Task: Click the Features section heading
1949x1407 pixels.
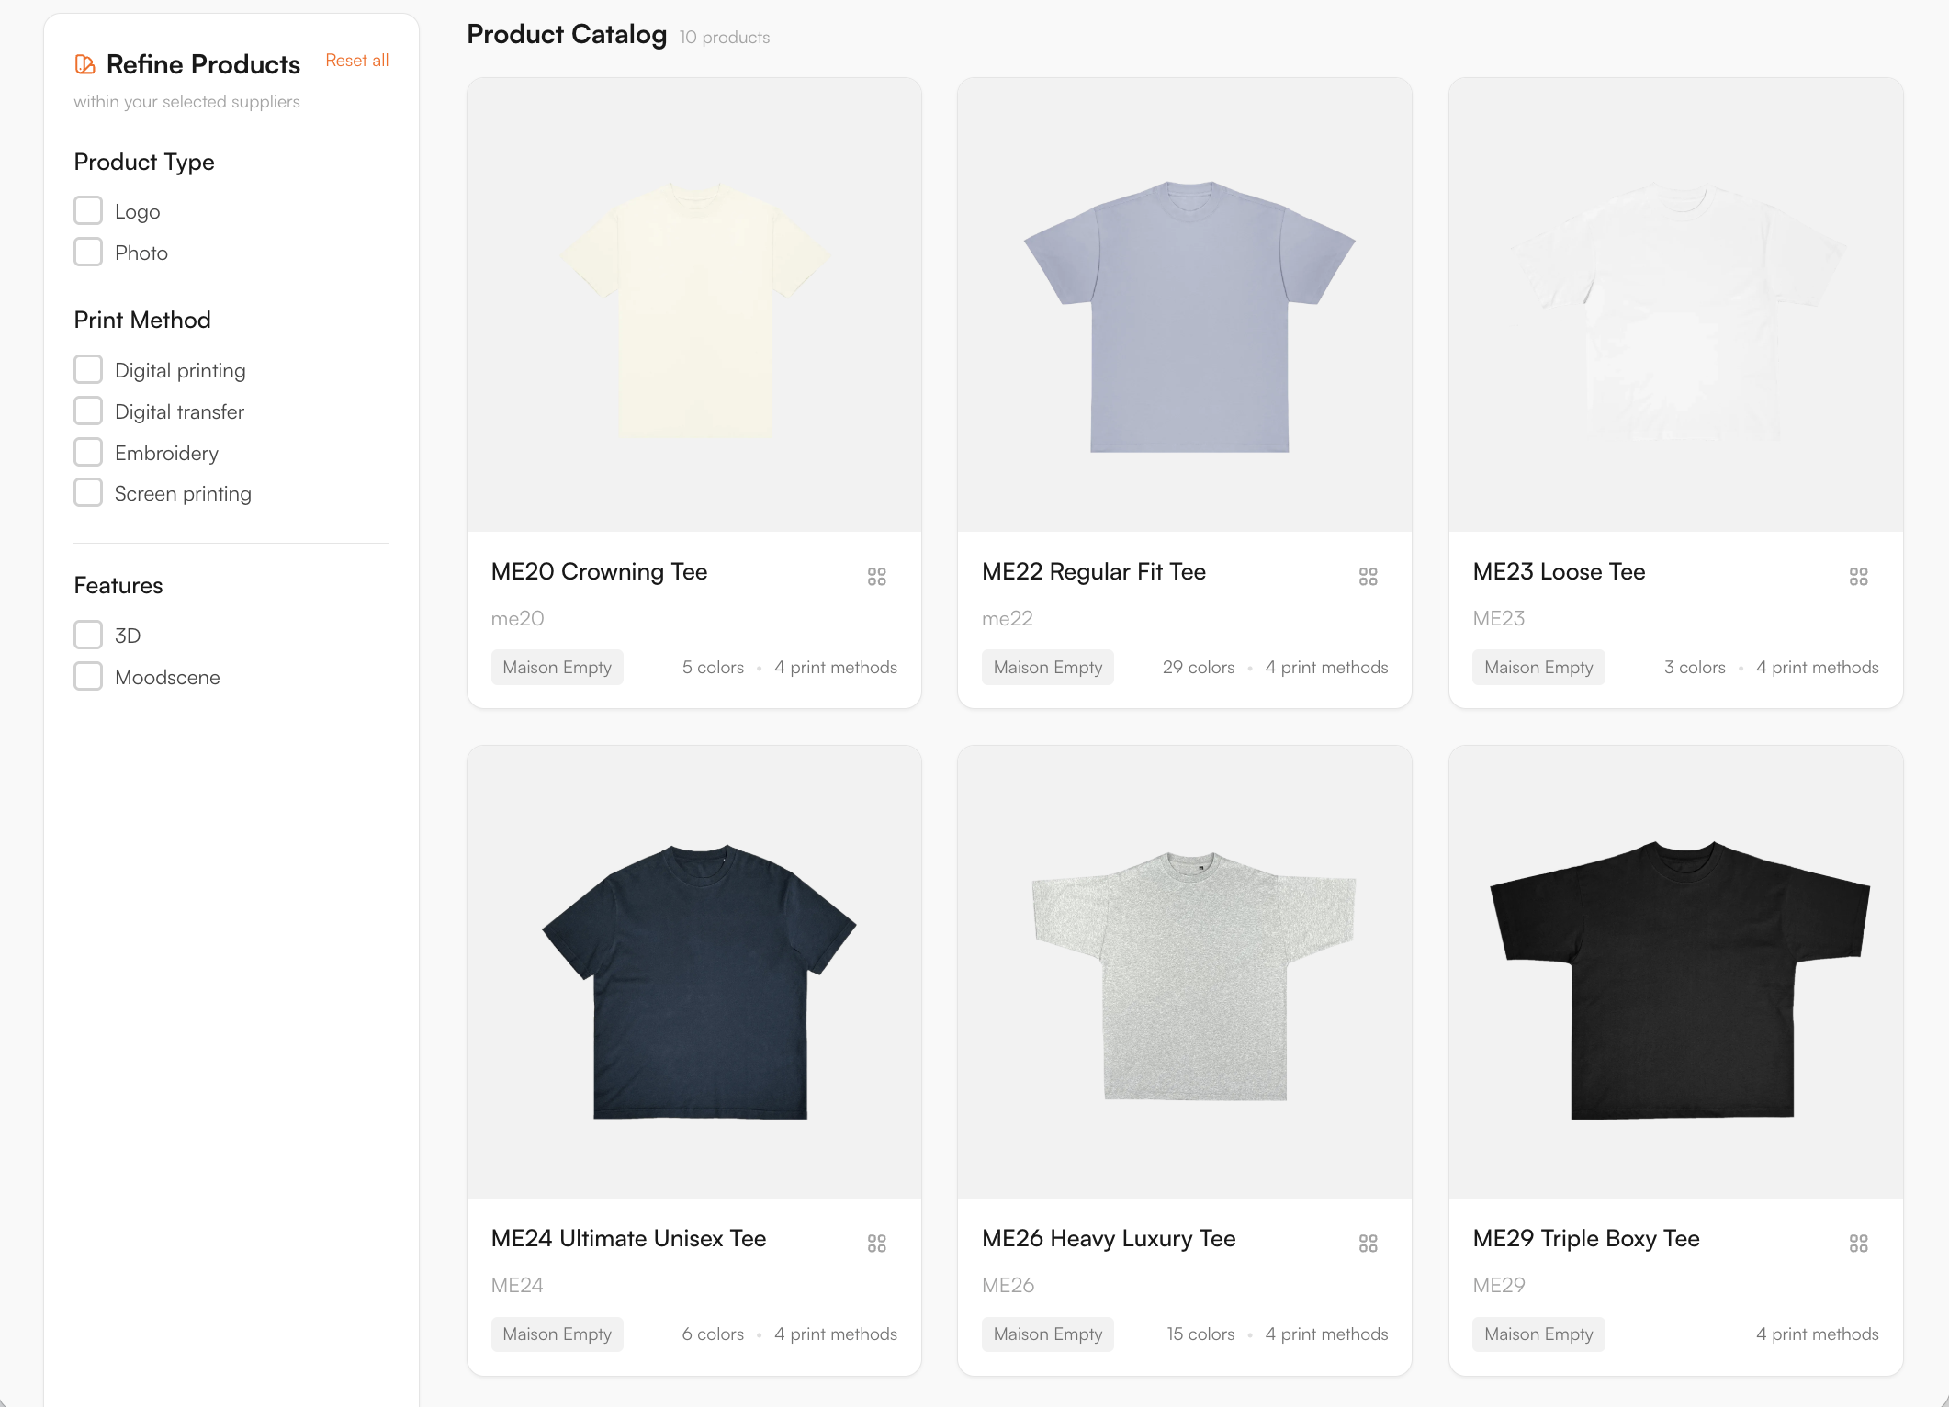Action: (118, 585)
